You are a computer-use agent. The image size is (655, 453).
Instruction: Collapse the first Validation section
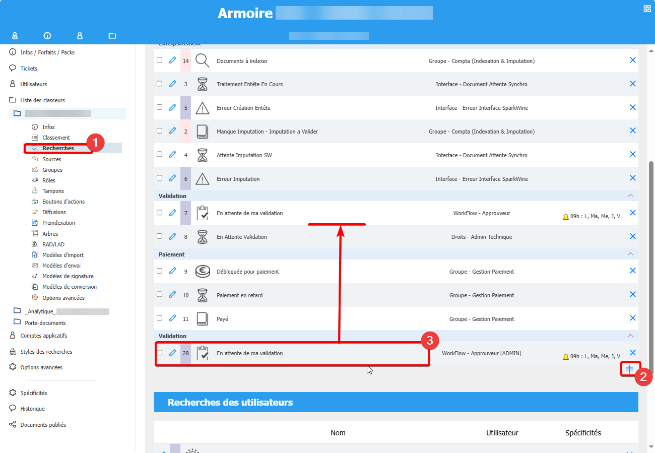click(630, 196)
